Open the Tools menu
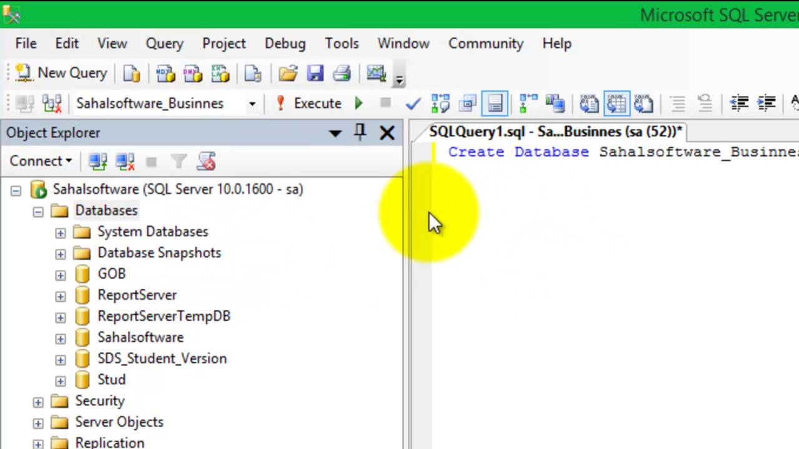799x449 pixels. pyautogui.click(x=342, y=44)
